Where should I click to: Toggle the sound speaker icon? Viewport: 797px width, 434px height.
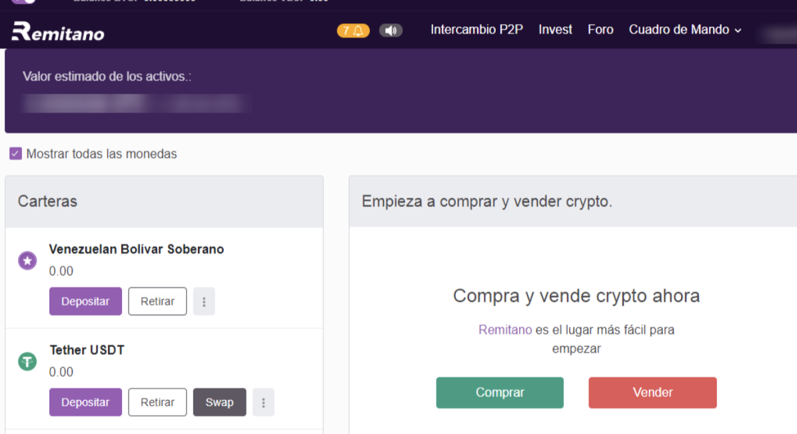pos(391,31)
